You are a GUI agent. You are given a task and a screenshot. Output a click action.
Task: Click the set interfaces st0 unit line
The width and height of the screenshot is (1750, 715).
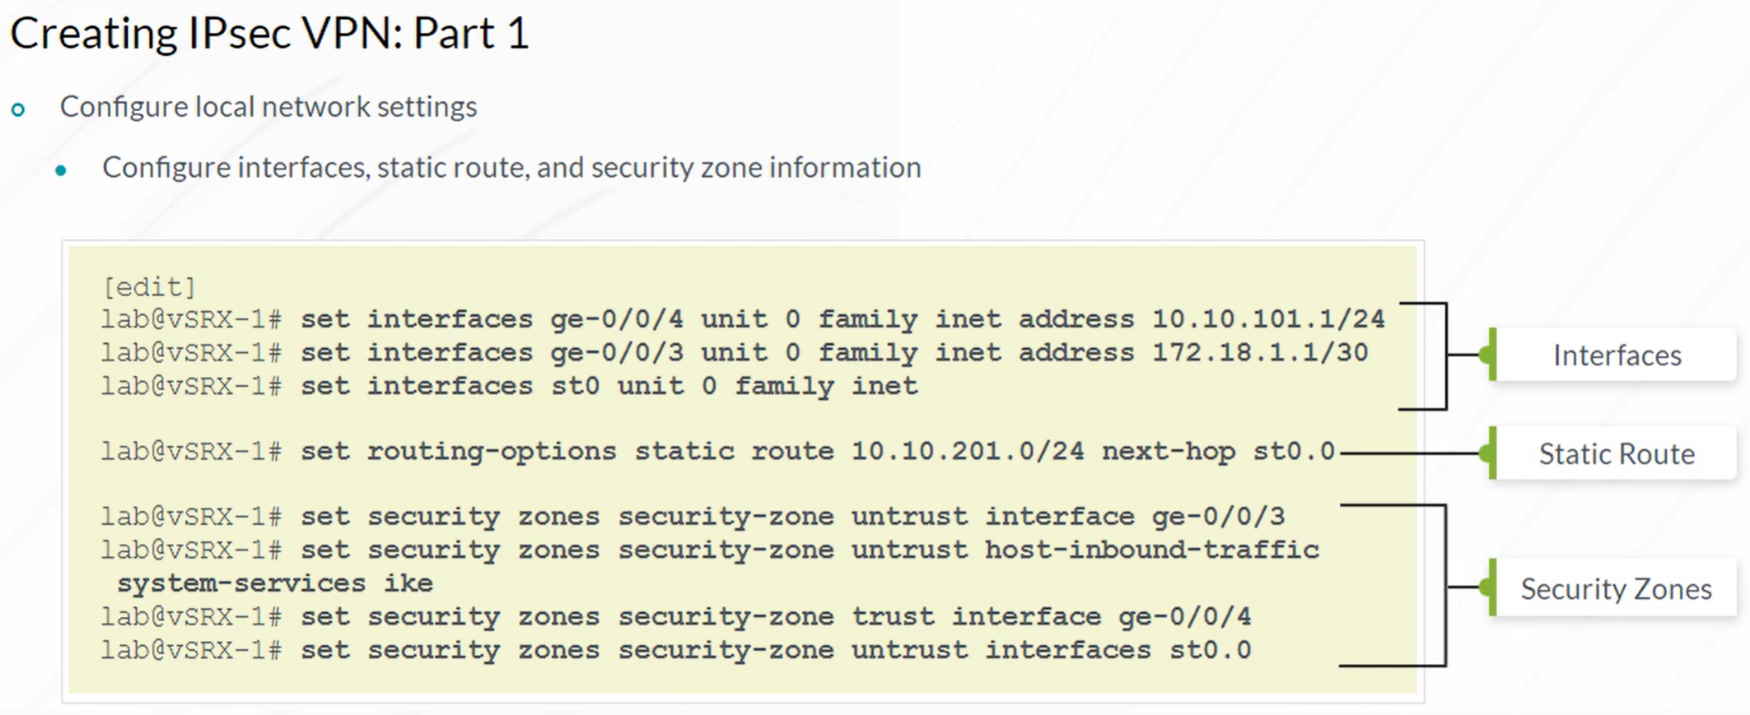509,385
